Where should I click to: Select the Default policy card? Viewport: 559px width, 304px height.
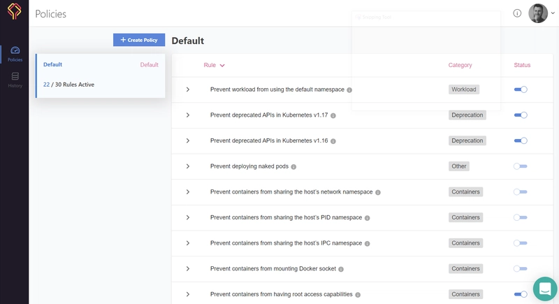(x=101, y=75)
